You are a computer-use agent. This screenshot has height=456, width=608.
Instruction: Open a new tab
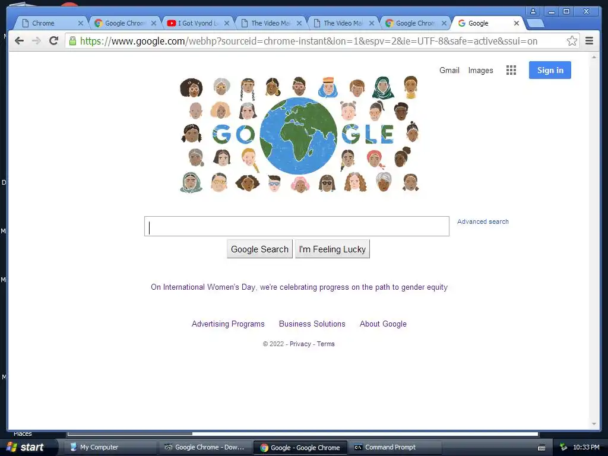click(x=536, y=23)
